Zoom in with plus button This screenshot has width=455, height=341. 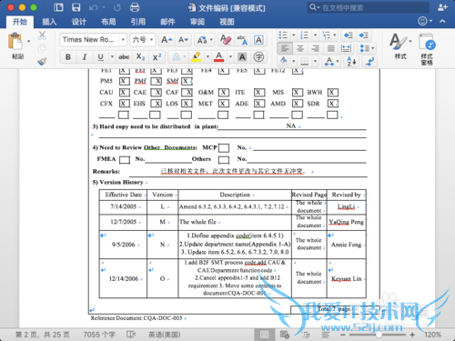pyautogui.click(x=412, y=335)
